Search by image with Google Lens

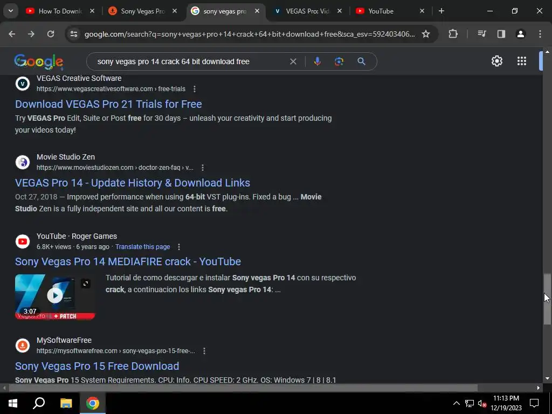click(x=339, y=61)
